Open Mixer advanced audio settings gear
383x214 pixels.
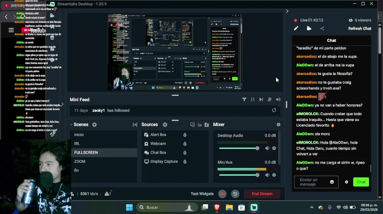pos(278,125)
